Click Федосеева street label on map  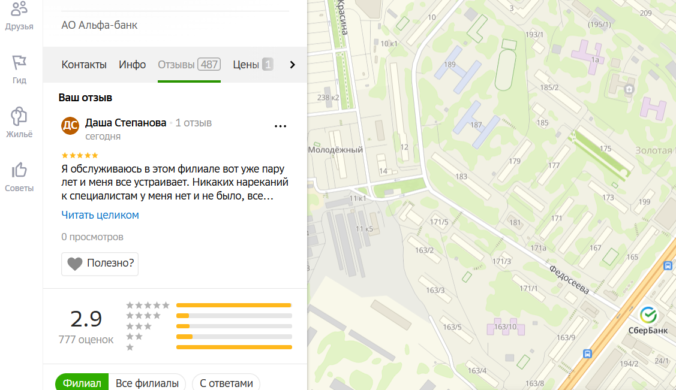click(x=569, y=280)
